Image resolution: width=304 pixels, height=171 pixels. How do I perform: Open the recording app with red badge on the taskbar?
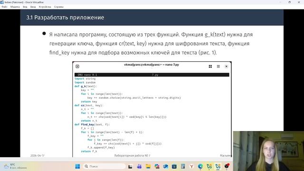coord(227,166)
